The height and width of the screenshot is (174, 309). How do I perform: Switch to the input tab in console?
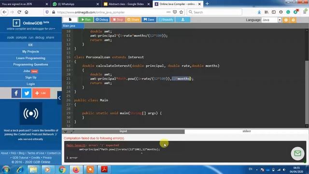[123, 131]
